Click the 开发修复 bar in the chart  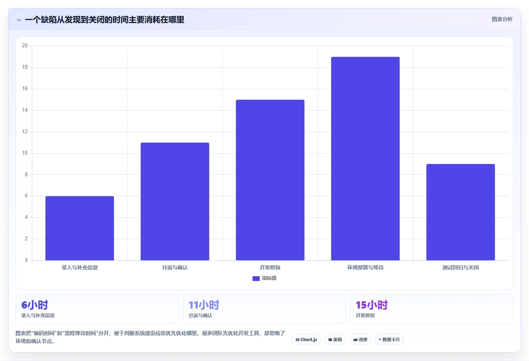270,180
